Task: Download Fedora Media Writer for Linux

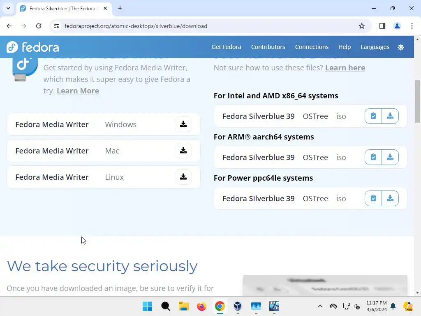Action: pos(183,177)
